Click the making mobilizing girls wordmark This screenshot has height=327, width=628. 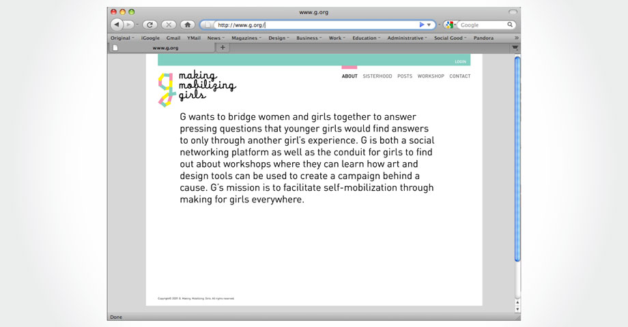point(207,86)
